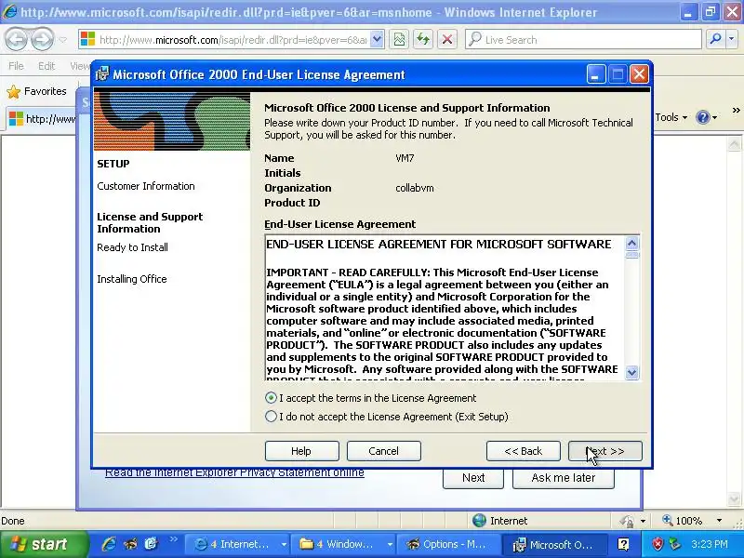Open Tools menu in IE command bar
The width and height of the screenshot is (744, 558).
click(x=671, y=117)
